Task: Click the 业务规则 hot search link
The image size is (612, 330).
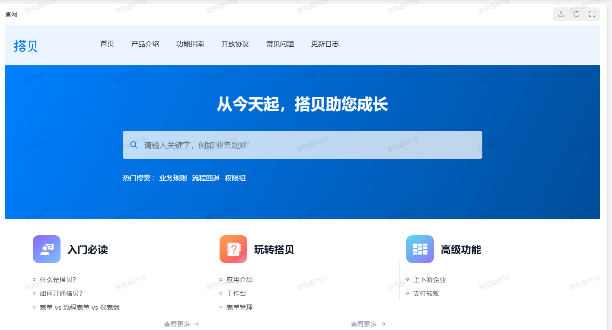Action: [x=172, y=178]
